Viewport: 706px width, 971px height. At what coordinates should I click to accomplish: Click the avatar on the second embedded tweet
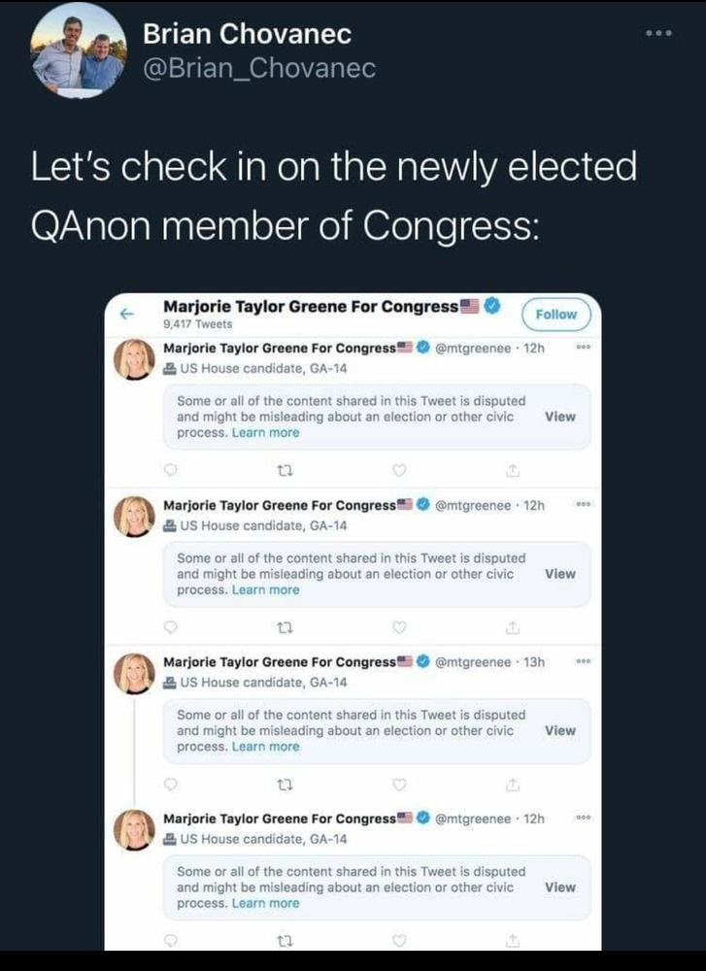[134, 517]
